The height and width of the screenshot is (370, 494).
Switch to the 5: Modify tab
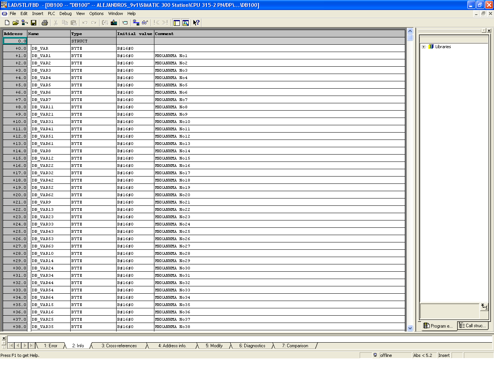214,346
